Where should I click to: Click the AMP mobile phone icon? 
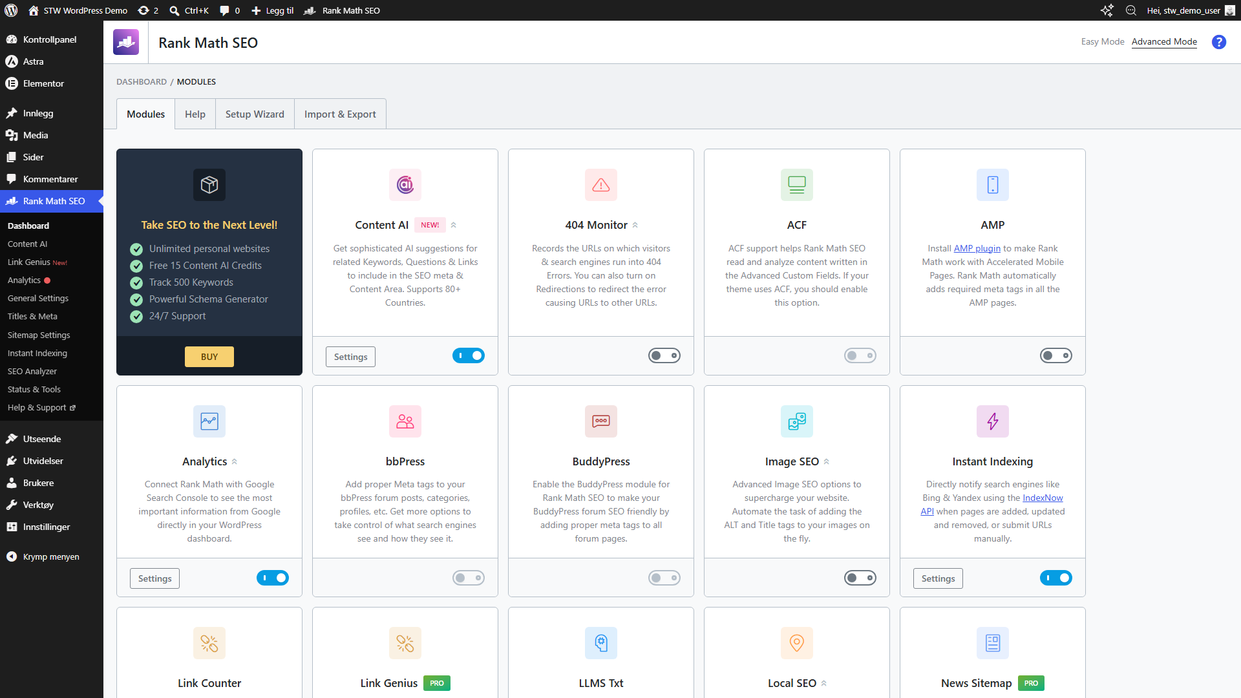(993, 185)
